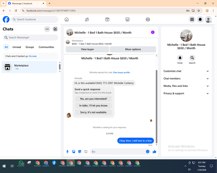
Task: Click the chat list scrollbar thumb
Action: pos(59,67)
